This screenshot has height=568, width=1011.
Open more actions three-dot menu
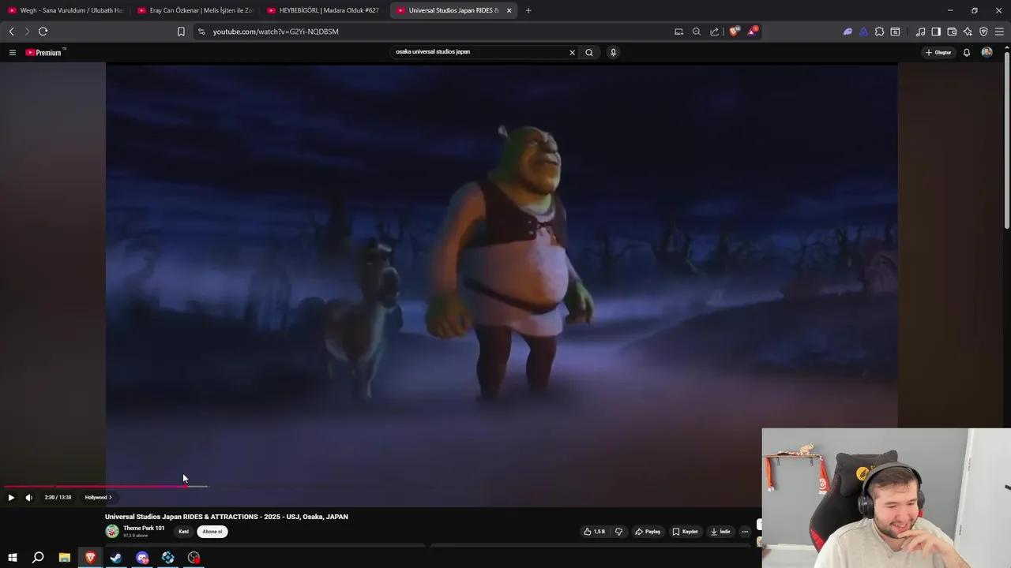(x=745, y=532)
